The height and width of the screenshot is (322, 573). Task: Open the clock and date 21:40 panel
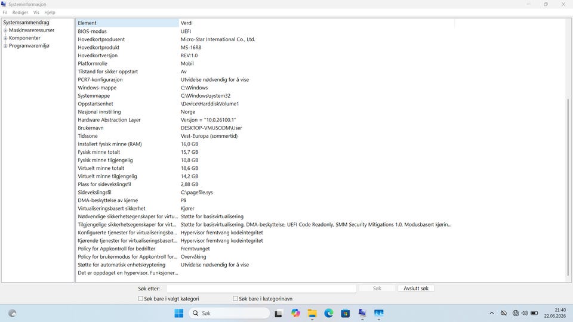554,313
